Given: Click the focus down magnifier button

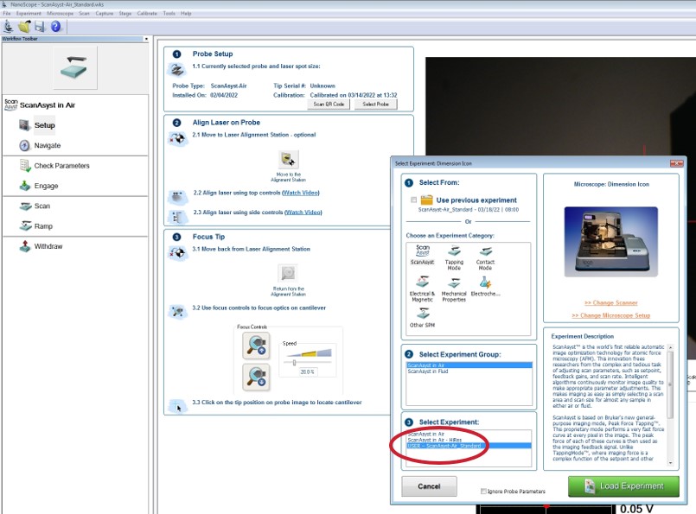Looking at the screenshot, I should [256, 377].
